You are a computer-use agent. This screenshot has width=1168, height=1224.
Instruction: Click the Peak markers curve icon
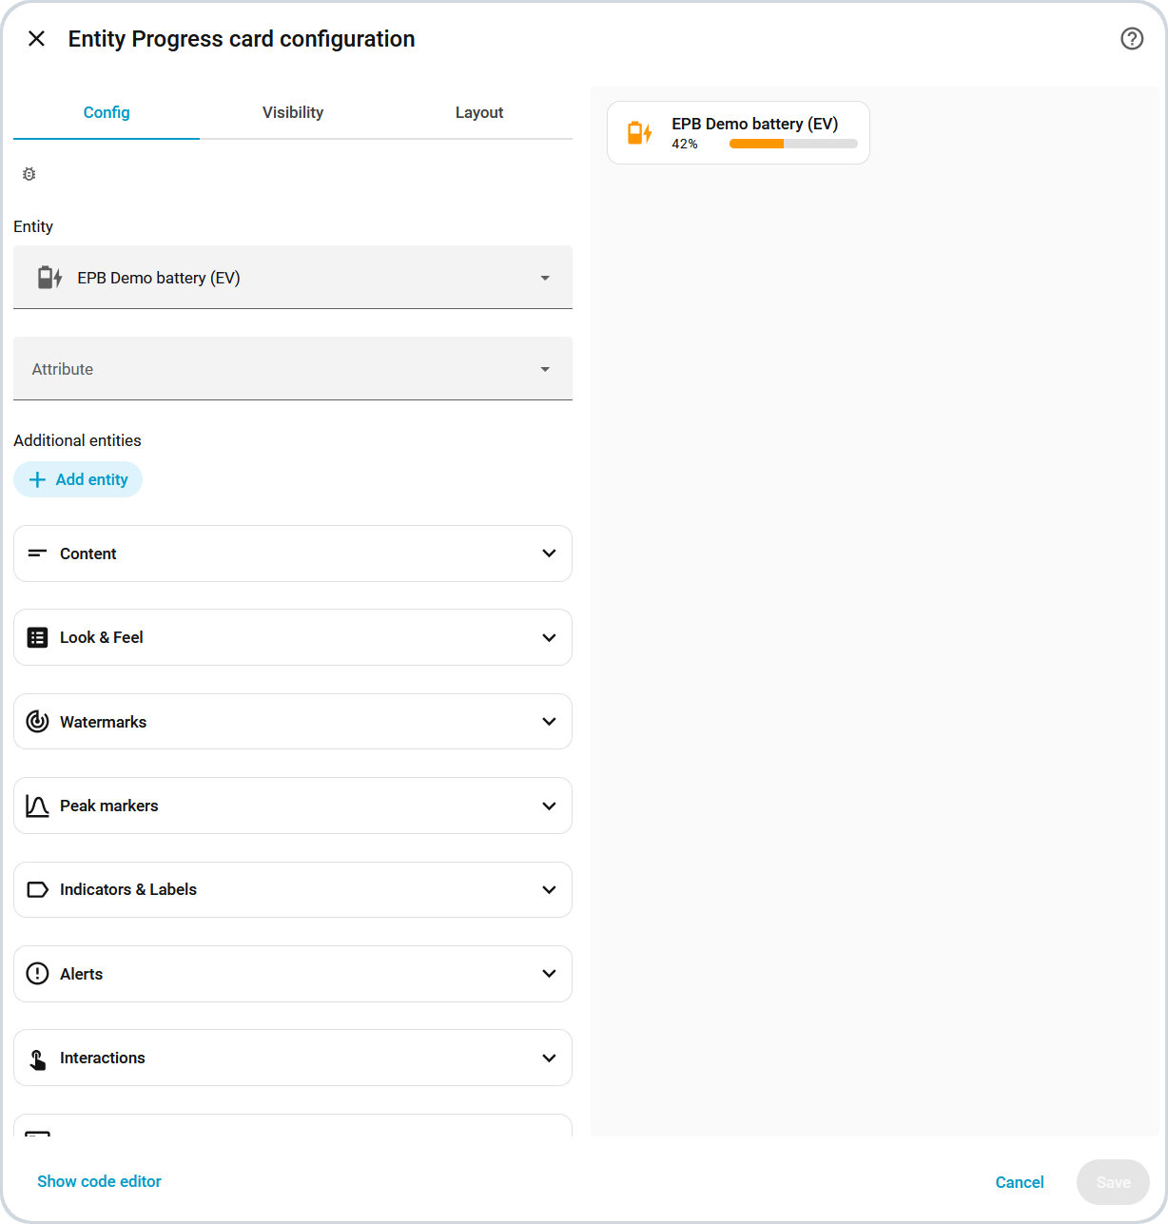37,806
